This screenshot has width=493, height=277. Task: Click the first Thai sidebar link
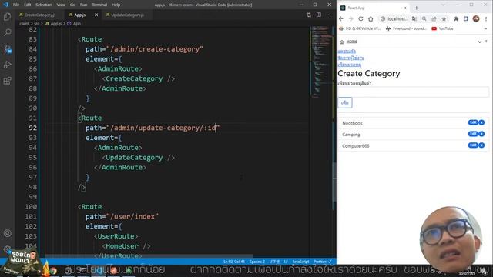347,52
